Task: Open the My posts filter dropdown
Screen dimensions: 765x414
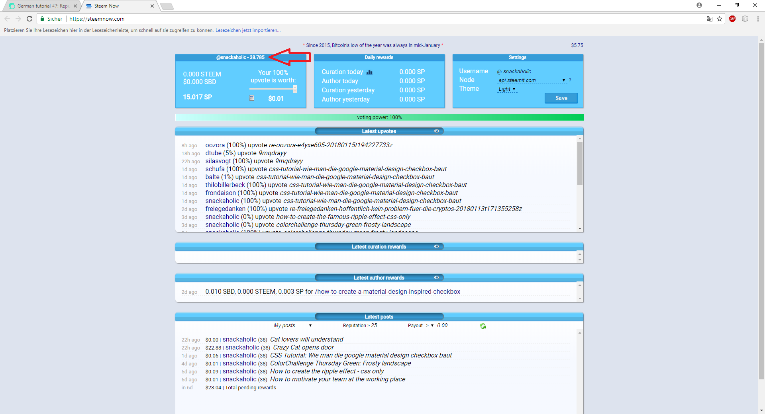Action: click(x=293, y=326)
